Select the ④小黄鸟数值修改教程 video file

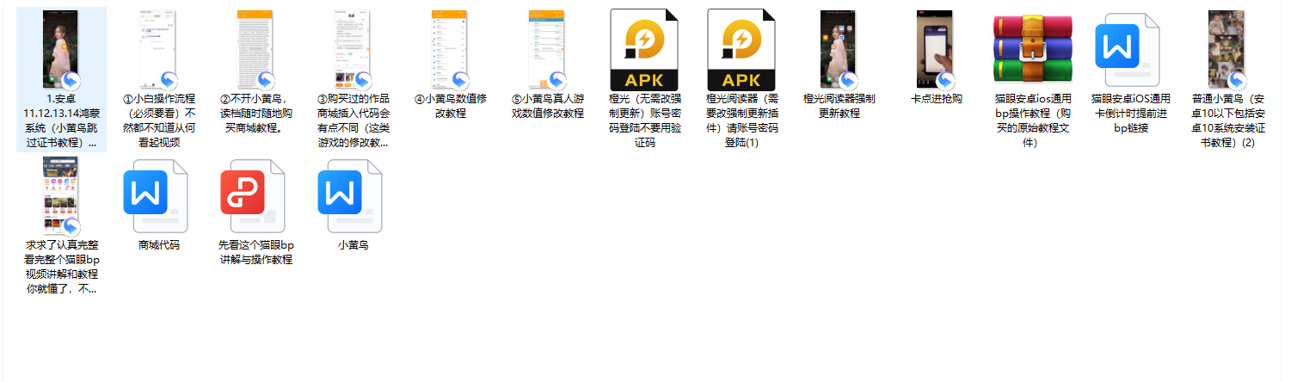[450, 49]
